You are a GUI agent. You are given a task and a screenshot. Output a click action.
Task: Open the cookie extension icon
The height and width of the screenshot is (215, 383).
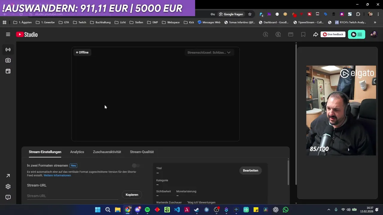click(285, 14)
